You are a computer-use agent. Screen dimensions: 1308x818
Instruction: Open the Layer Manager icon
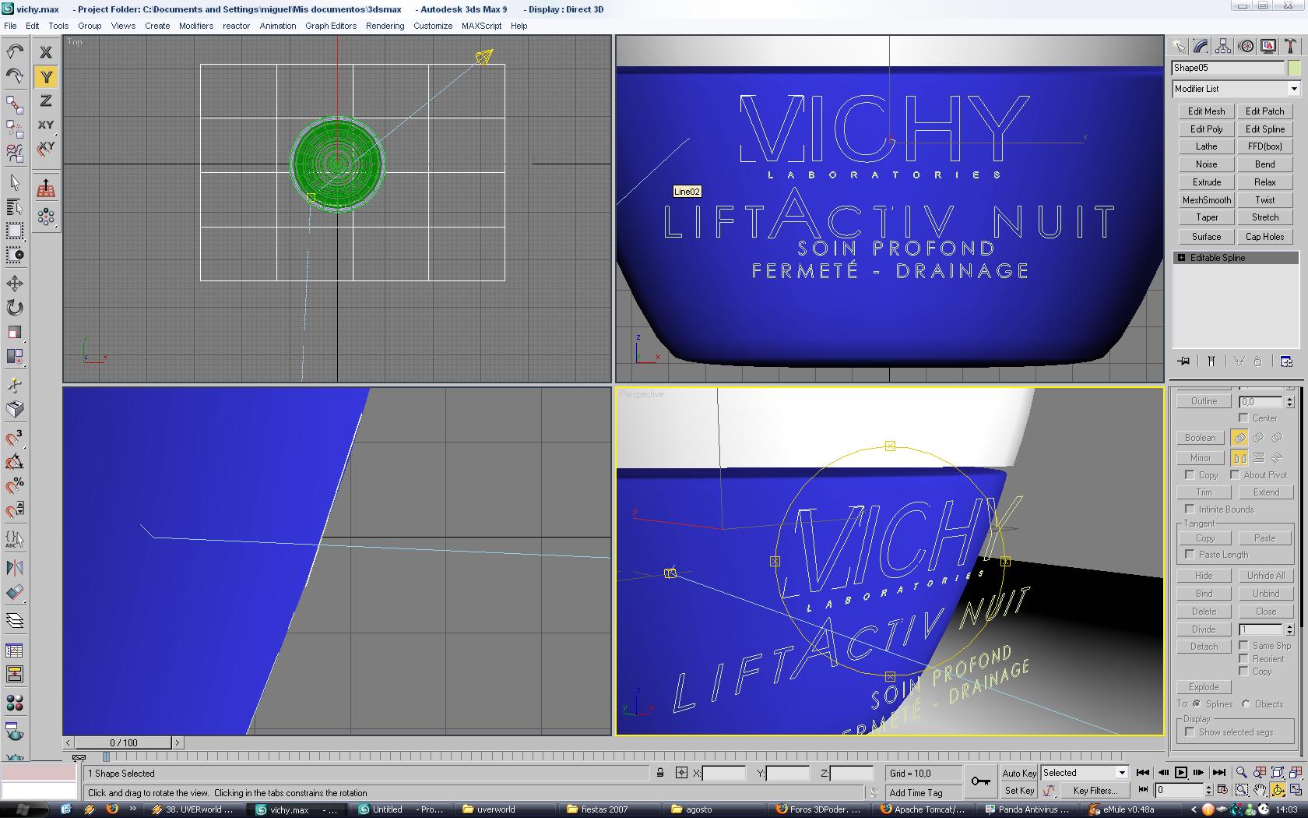[x=15, y=621]
